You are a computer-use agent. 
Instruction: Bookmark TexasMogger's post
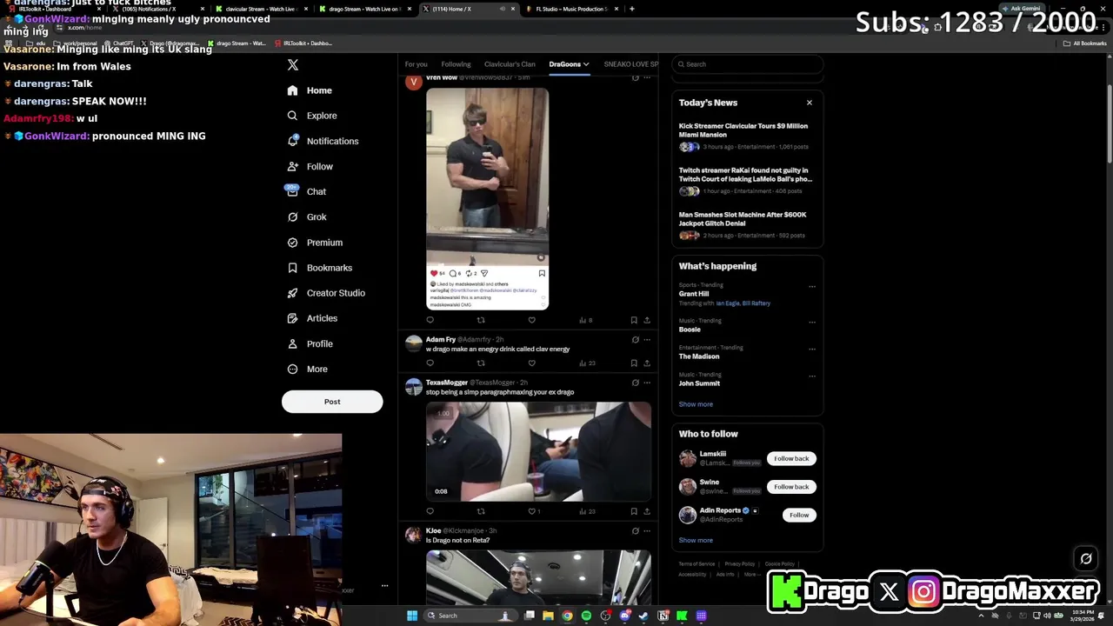click(x=634, y=511)
